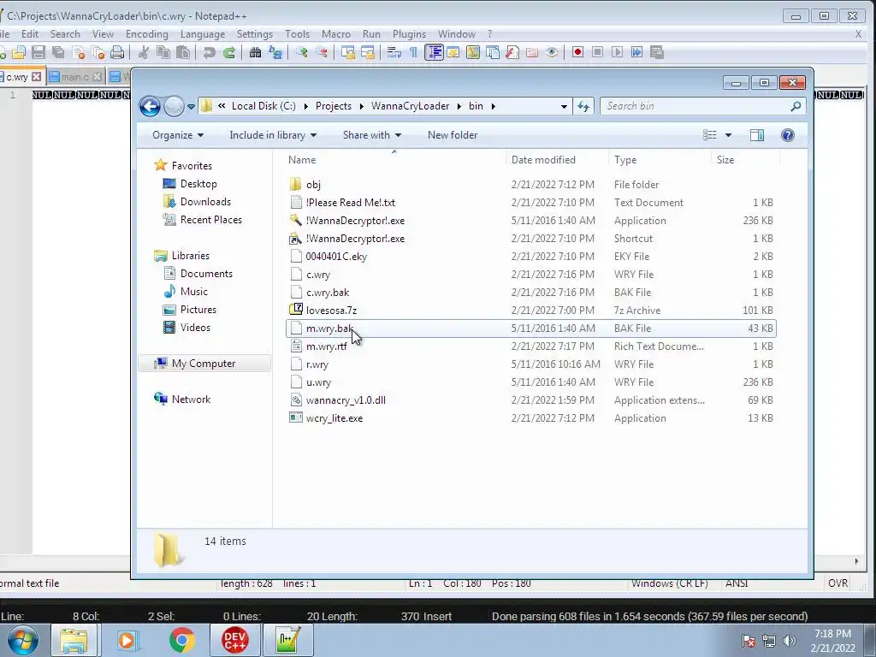Click the Paste icon in Notepad++ toolbar
The width and height of the screenshot is (876, 657).
click(183, 52)
